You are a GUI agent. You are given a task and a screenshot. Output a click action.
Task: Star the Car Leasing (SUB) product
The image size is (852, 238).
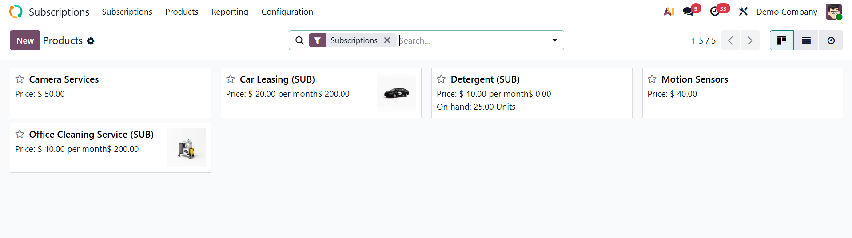click(231, 79)
